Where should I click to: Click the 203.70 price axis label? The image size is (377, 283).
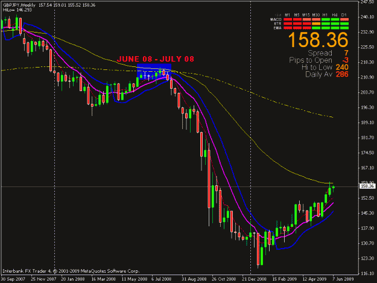pyautogui.click(x=367, y=92)
